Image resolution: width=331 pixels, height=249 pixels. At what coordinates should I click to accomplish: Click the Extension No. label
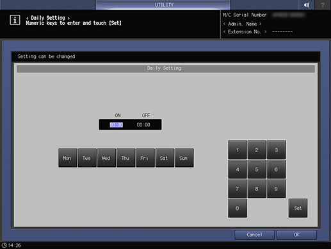click(x=245, y=32)
